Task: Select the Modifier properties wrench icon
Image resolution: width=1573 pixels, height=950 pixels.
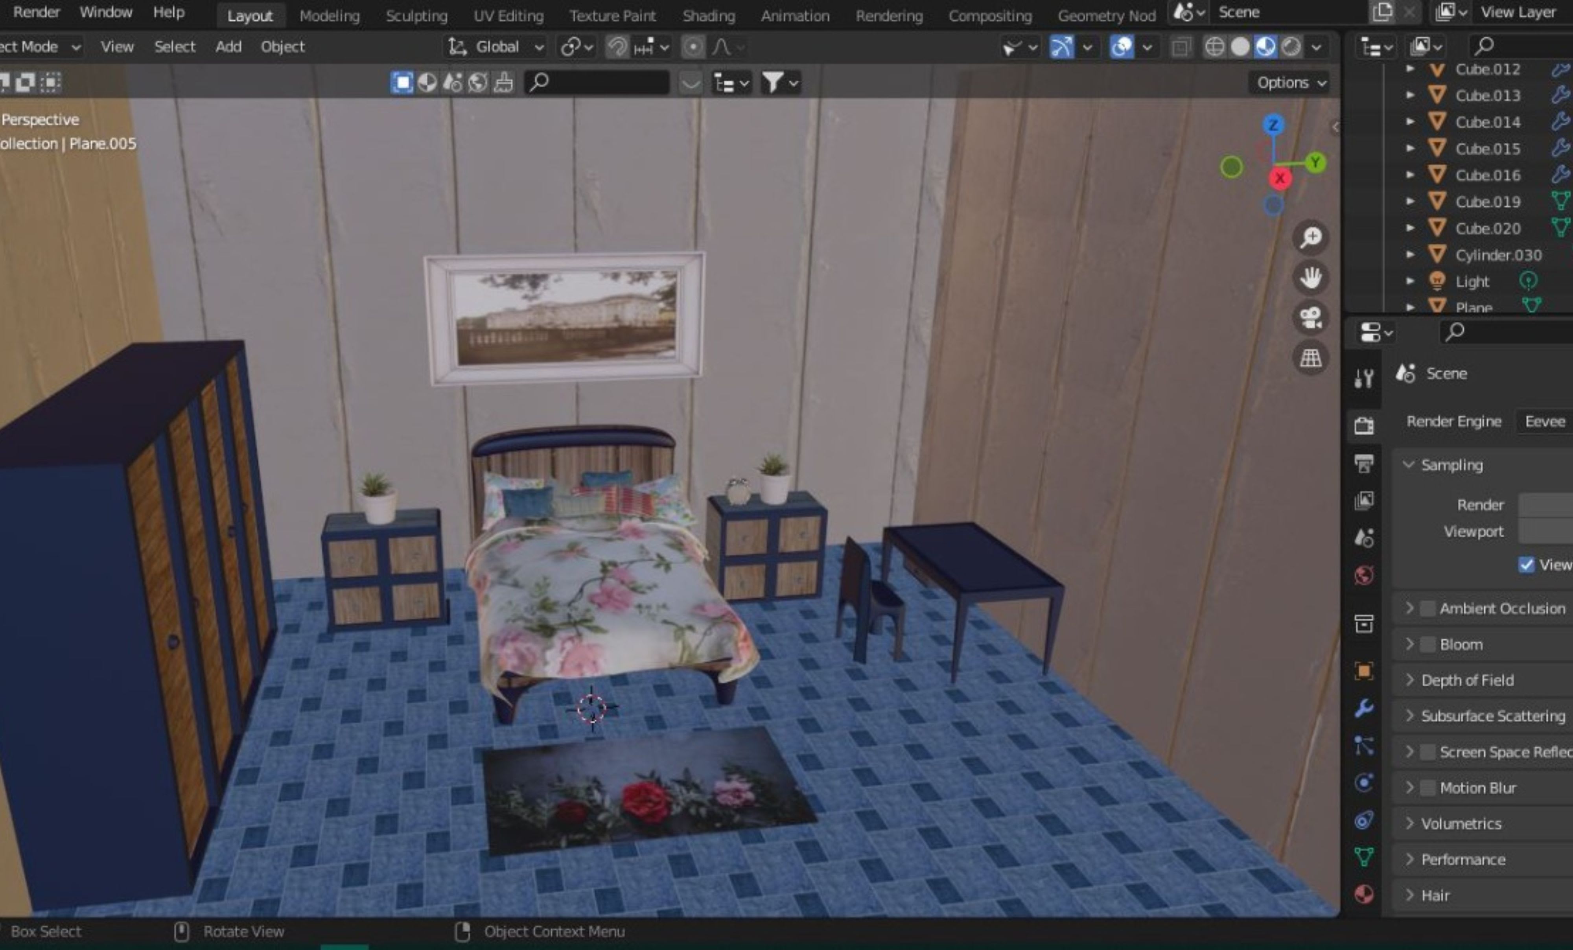Action: click(x=1364, y=709)
